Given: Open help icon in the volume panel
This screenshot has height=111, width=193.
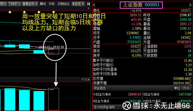Looking at the screenshot, I should coord(82,80).
